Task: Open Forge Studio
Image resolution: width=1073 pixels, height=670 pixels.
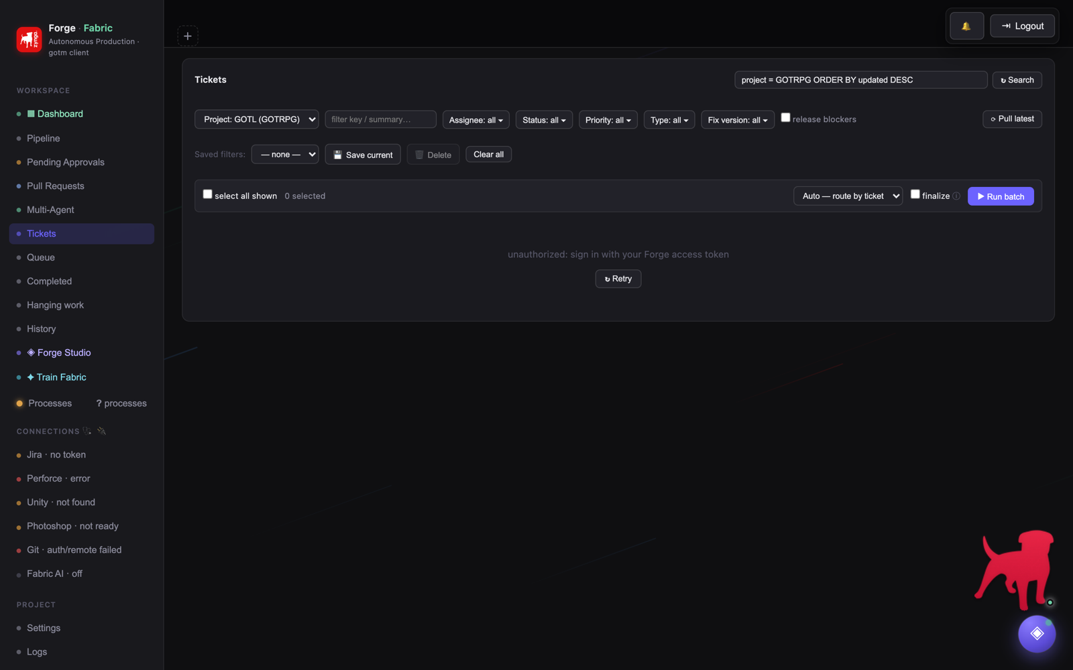Action: 82,352
